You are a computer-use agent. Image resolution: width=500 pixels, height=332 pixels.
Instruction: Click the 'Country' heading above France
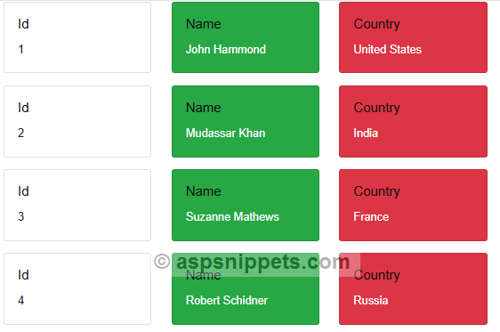[376, 191]
